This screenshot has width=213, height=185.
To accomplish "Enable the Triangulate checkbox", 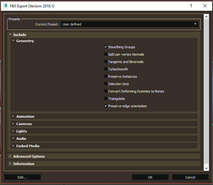I will [x=106, y=99].
